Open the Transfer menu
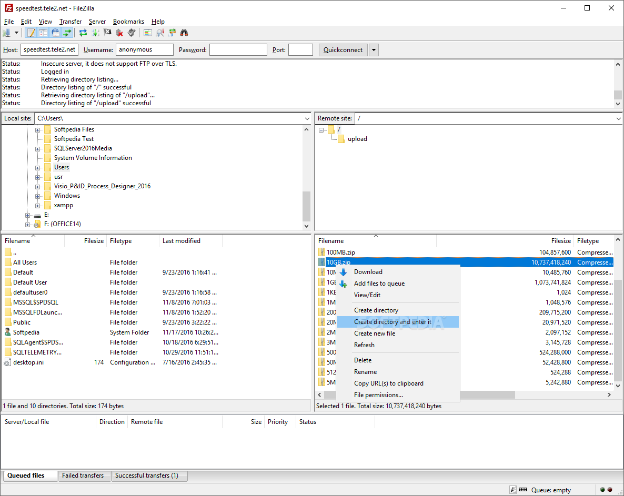This screenshot has width=624, height=496. (x=71, y=22)
